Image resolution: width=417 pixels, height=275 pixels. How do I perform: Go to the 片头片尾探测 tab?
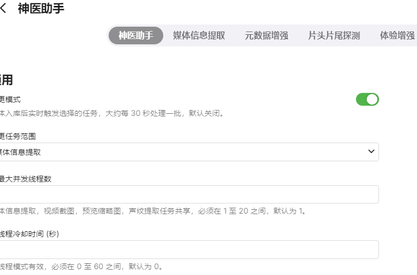click(333, 36)
